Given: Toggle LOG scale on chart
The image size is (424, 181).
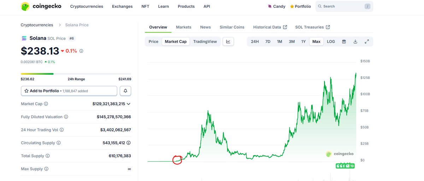Looking at the screenshot, I should (331, 42).
